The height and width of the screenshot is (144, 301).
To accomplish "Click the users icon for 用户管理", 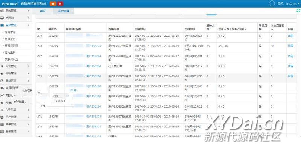I will (2, 117).
